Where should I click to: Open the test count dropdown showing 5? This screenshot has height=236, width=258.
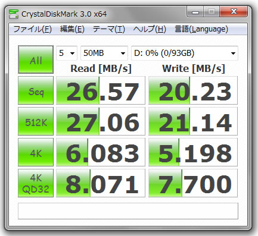point(67,53)
